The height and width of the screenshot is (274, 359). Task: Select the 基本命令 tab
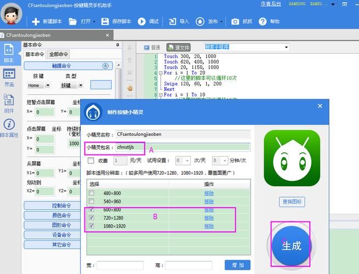pyautogui.click(x=35, y=54)
